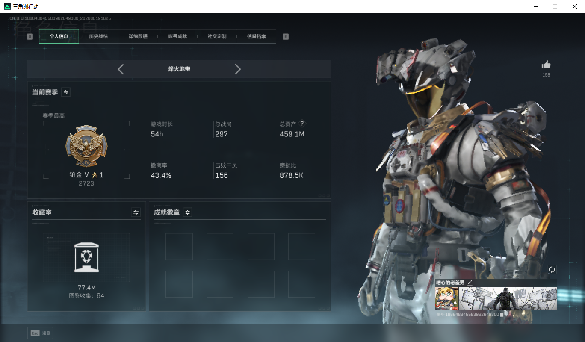Click the collection value 77.4M
585x342 pixels.
(86, 287)
